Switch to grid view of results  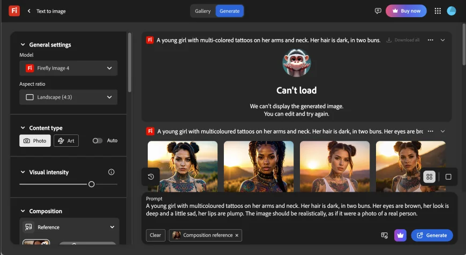pyautogui.click(x=429, y=176)
